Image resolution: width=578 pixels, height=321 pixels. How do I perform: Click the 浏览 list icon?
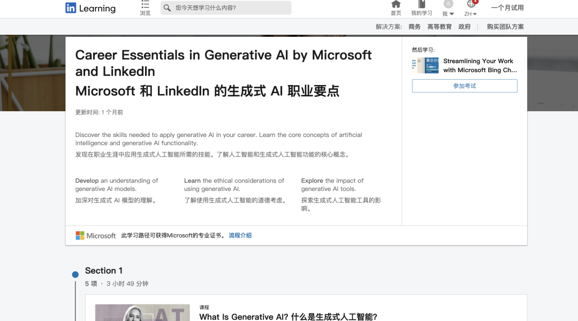(144, 4)
